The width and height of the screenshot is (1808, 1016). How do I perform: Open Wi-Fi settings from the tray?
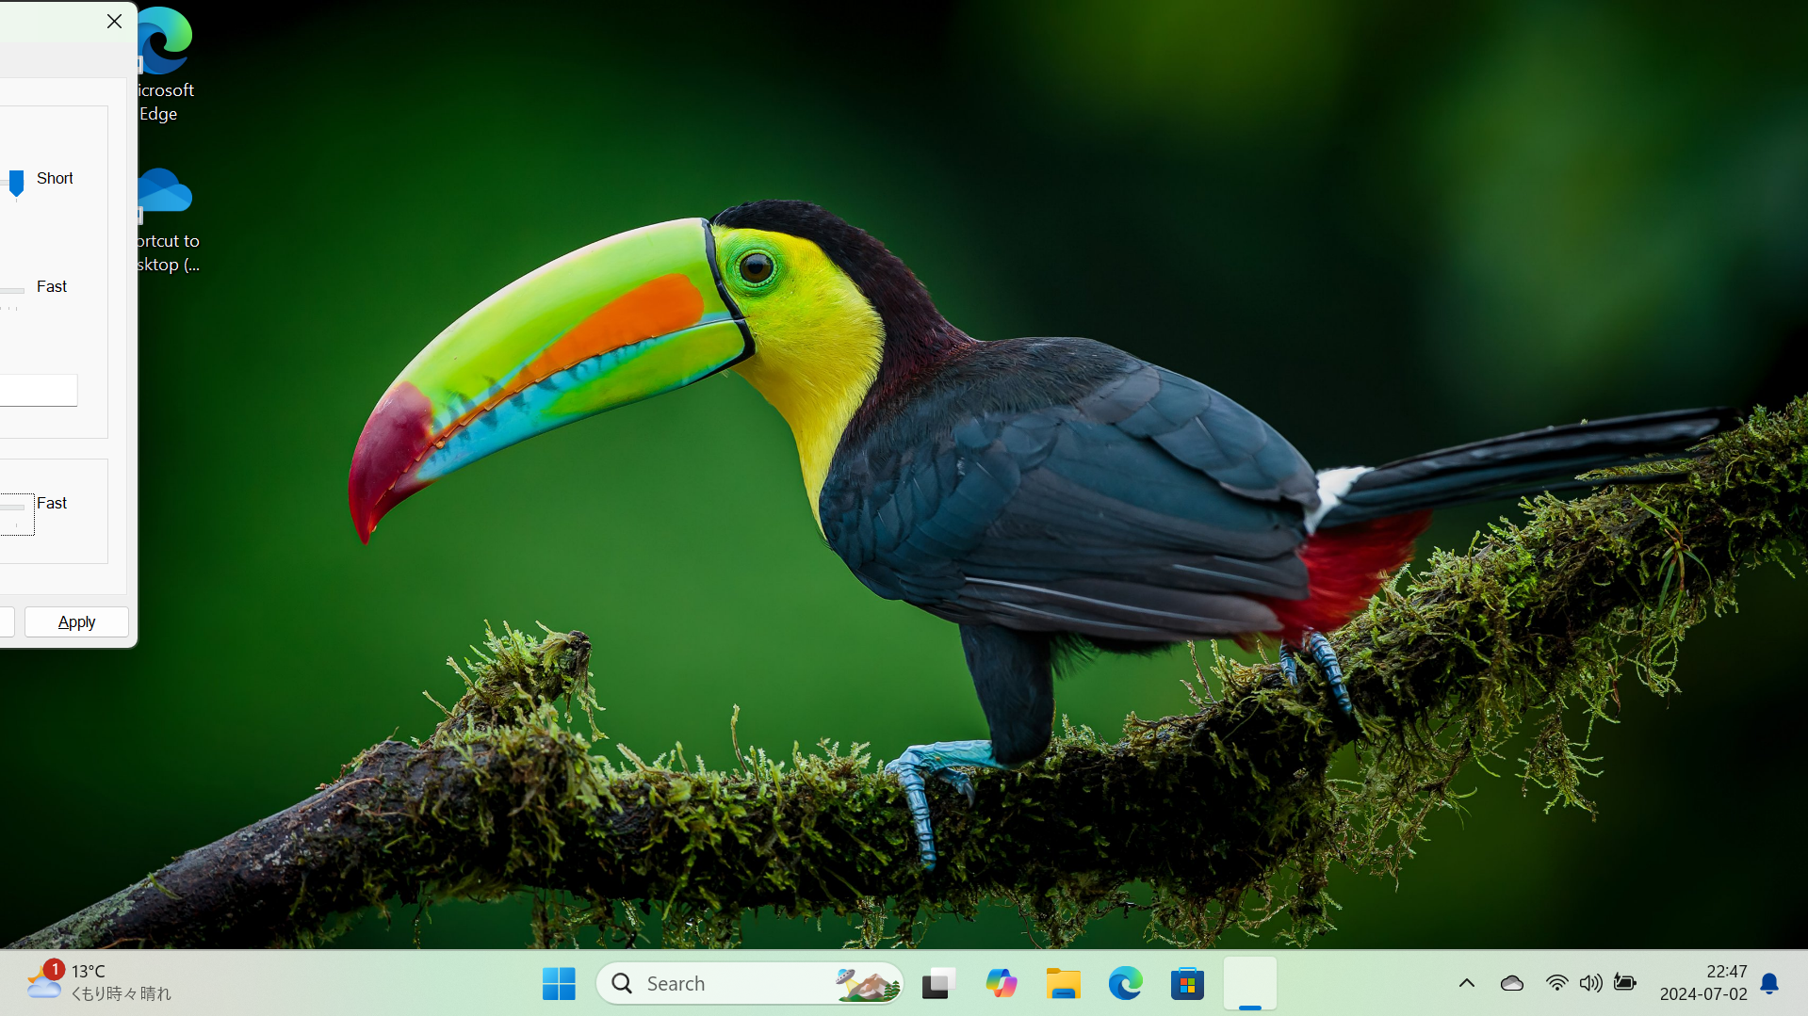pos(1556,982)
